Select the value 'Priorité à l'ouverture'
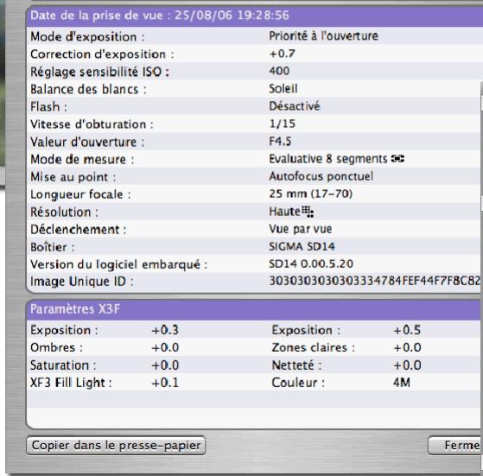The image size is (483, 476). (x=323, y=36)
